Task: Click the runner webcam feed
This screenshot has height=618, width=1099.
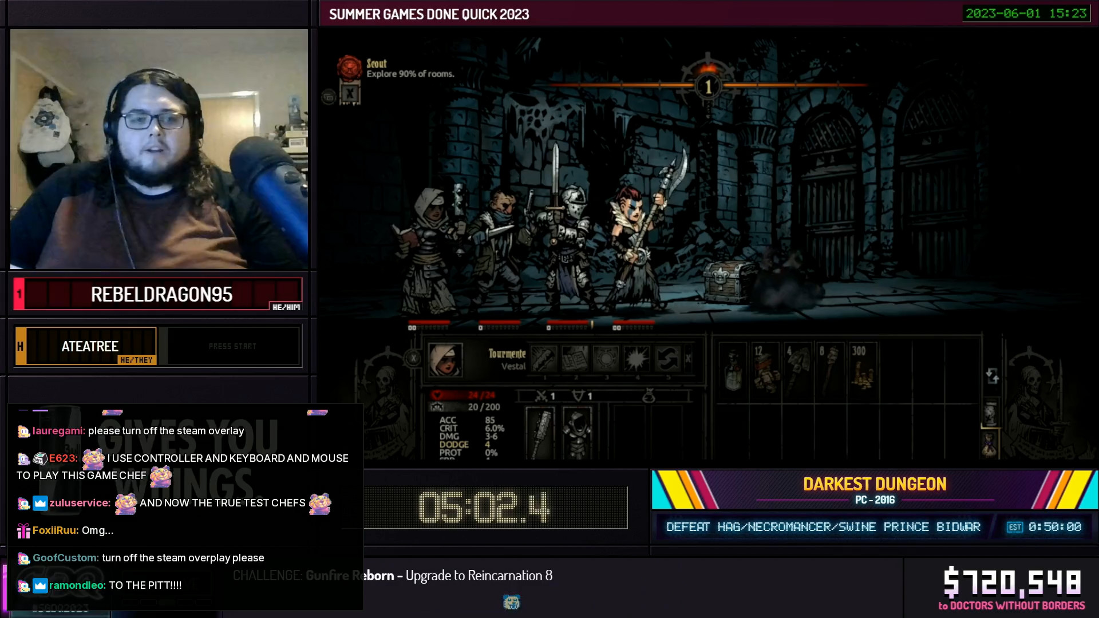Action: click(x=159, y=149)
